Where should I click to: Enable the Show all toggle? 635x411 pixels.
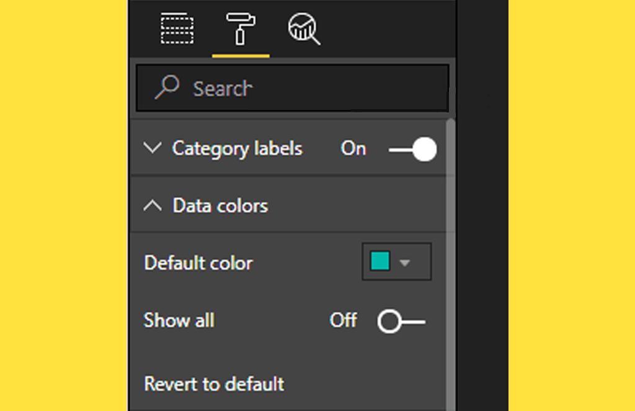tap(401, 322)
